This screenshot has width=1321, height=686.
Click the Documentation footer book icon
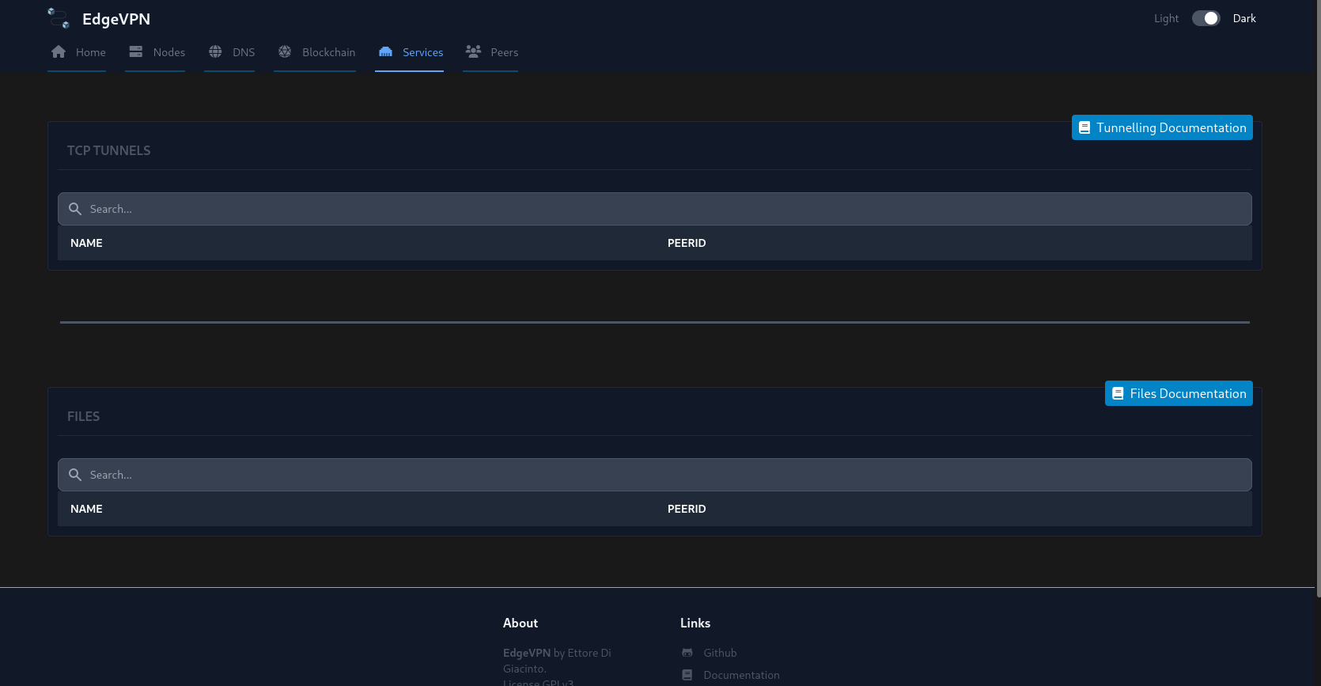pyautogui.click(x=687, y=675)
